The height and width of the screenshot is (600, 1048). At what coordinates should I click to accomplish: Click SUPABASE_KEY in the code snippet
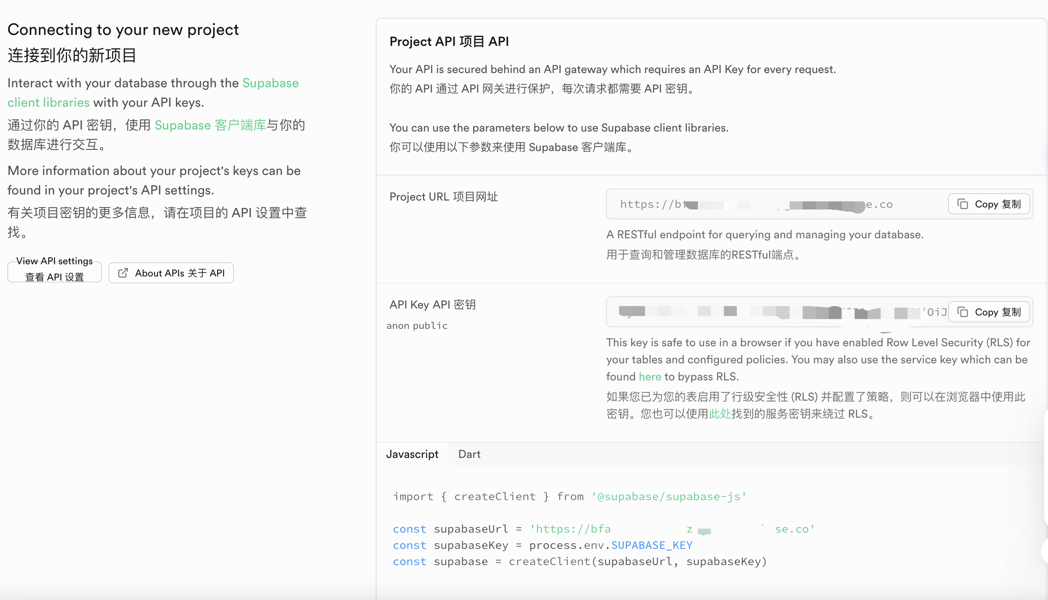(652, 545)
